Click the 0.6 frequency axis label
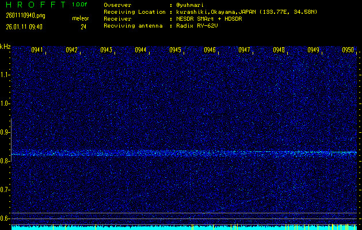The width and height of the screenshot is (362, 230). [5, 218]
